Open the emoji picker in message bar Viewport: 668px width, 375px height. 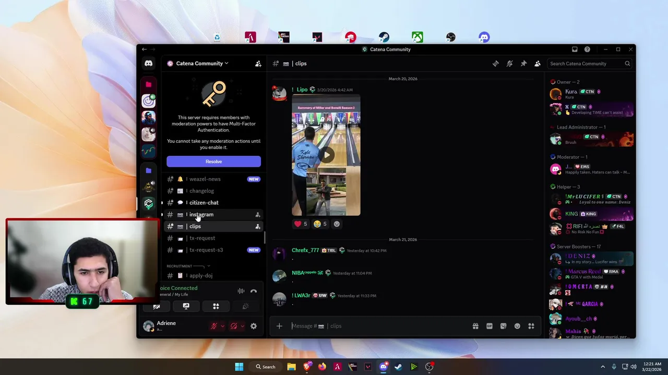coord(517,326)
